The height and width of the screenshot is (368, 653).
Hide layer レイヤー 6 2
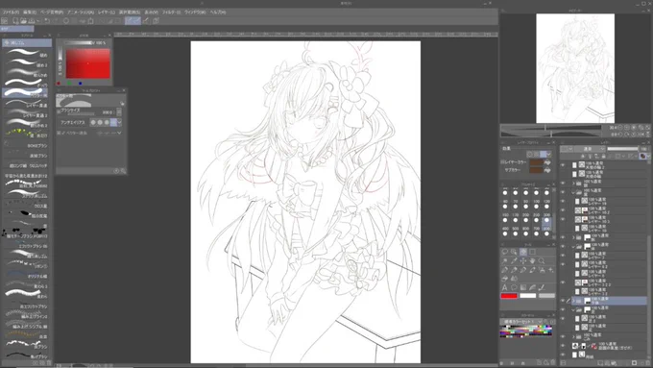[563, 264]
